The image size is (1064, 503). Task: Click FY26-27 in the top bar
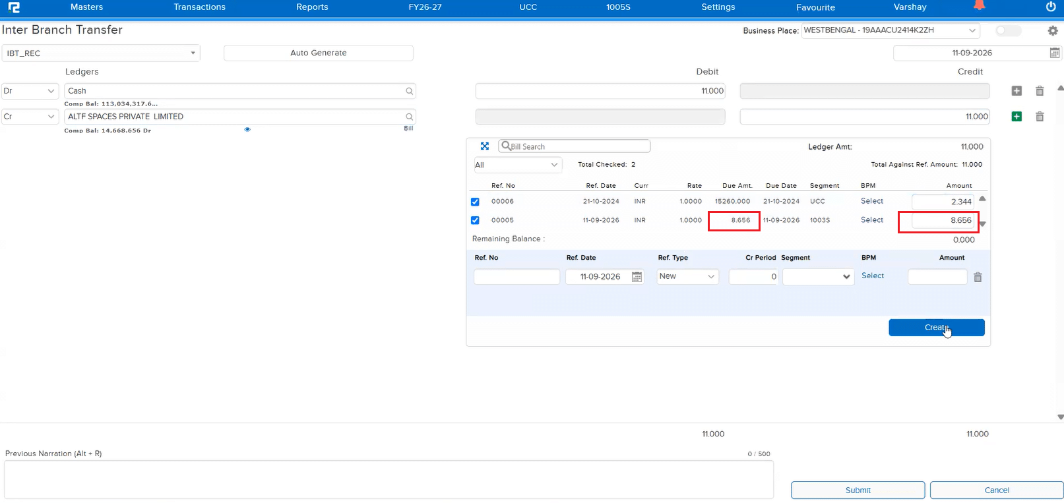pos(425,7)
